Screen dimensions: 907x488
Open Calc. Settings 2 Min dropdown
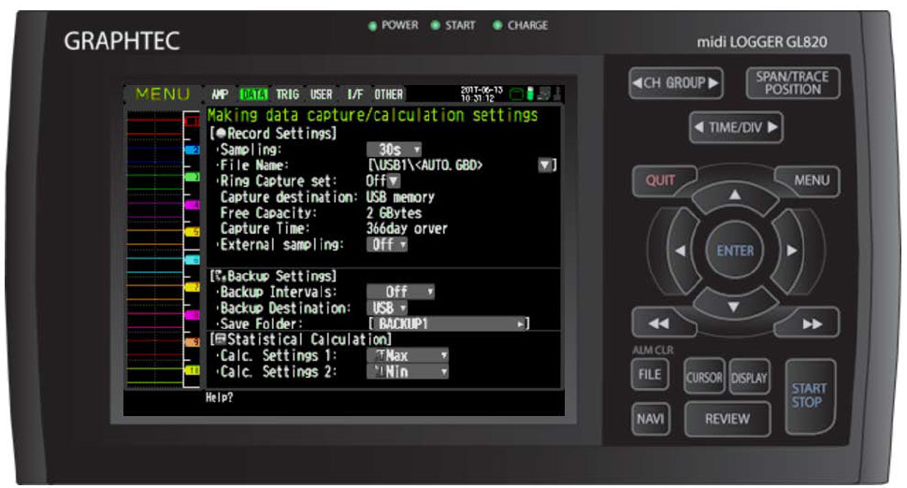[408, 371]
